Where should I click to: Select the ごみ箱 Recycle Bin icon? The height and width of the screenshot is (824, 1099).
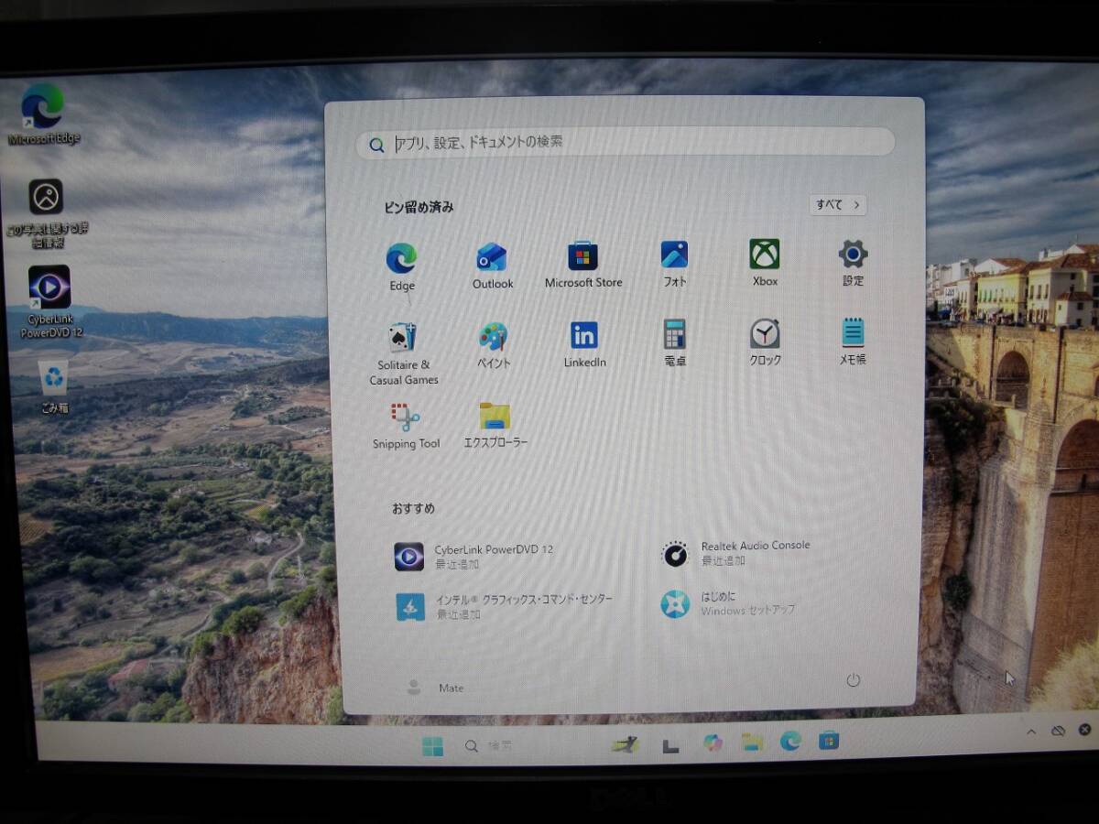click(54, 386)
